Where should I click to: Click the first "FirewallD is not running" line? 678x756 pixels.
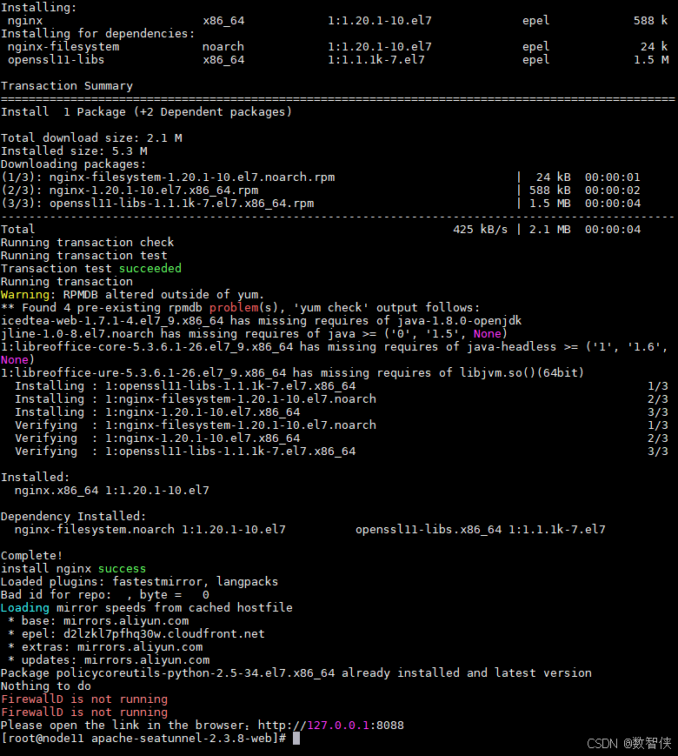click(x=84, y=699)
